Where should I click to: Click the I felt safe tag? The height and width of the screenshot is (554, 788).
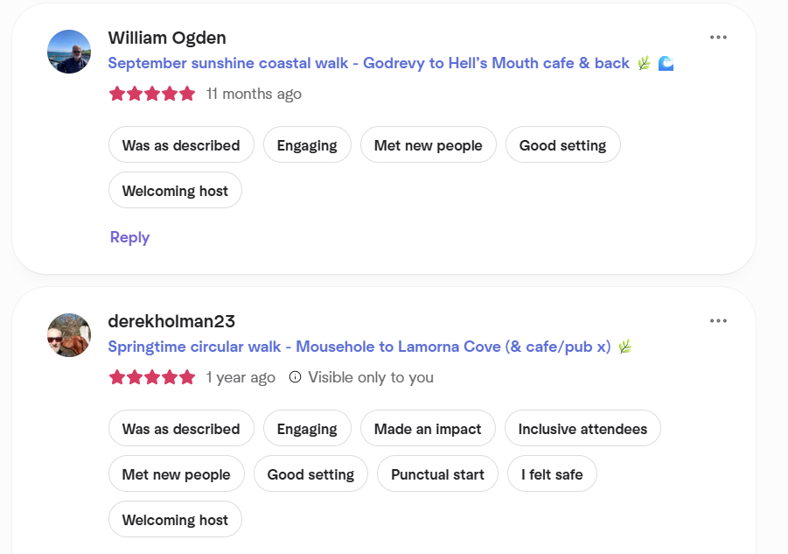(x=552, y=474)
